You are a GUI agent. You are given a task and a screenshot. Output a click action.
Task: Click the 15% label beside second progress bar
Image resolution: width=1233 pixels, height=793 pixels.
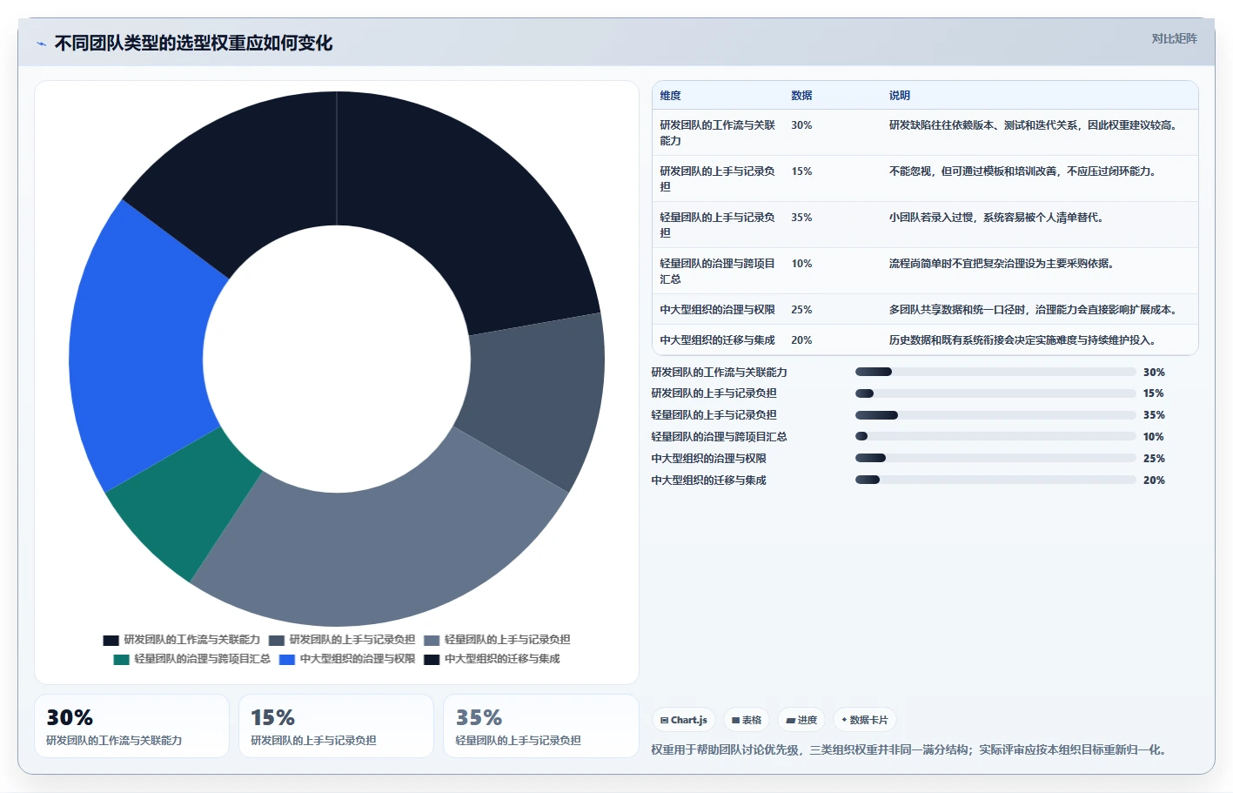pyautogui.click(x=1154, y=393)
